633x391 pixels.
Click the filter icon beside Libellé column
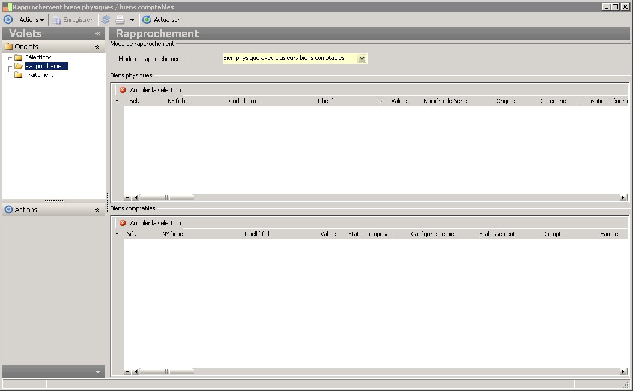pyautogui.click(x=381, y=101)
